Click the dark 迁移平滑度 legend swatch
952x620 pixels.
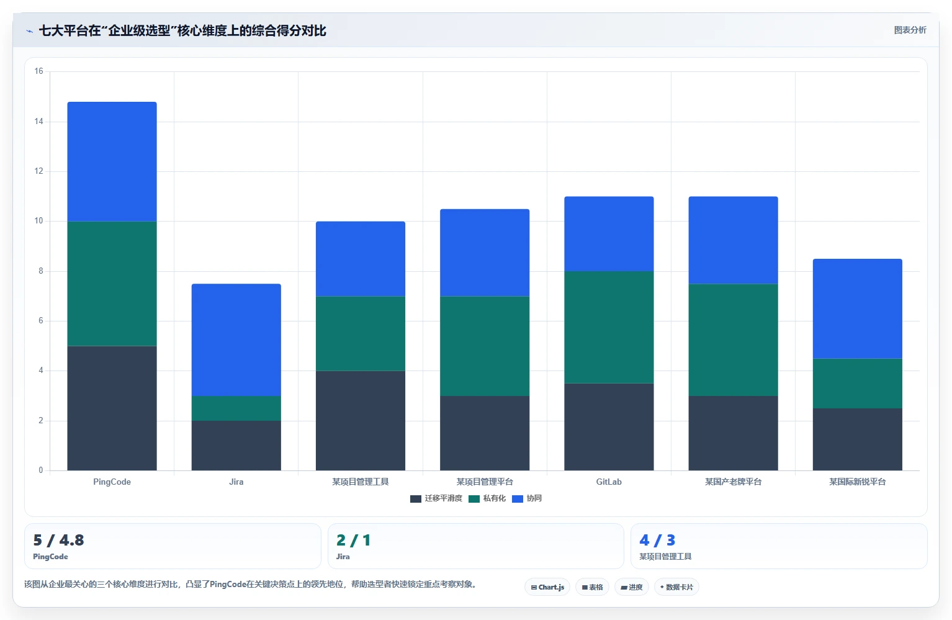416,499
